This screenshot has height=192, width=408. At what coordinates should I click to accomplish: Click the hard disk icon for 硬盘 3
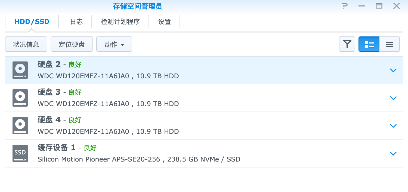coord(20,98)
